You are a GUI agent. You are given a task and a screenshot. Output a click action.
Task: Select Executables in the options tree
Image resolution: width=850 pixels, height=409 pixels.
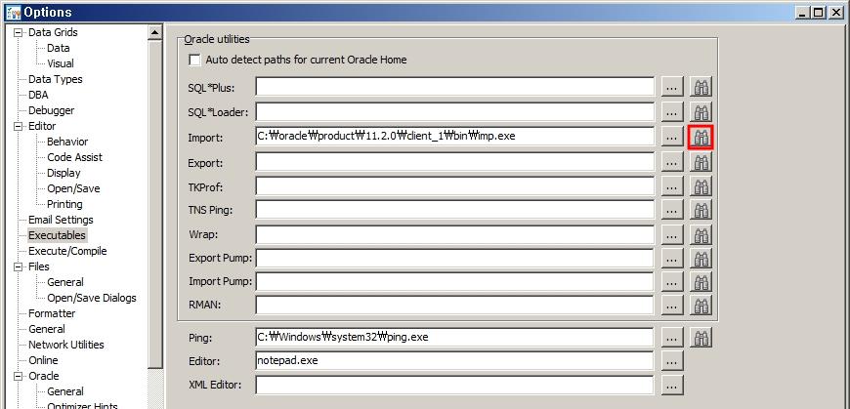57,235
